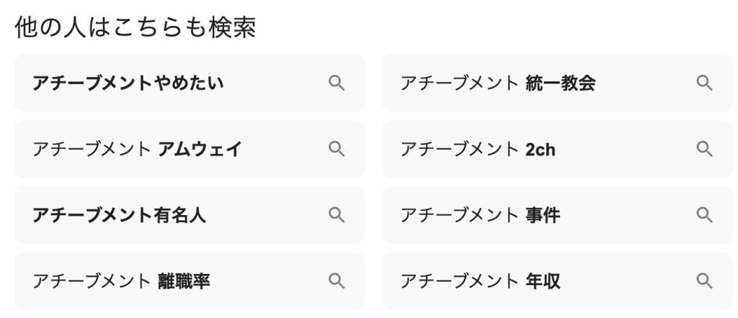Click magnifier icon next to アチーブメント 統一教会

click(704, 83)
